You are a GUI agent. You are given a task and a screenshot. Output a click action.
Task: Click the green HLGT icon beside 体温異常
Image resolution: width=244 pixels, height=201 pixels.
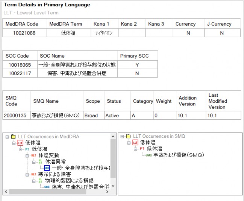click(40, 161)
